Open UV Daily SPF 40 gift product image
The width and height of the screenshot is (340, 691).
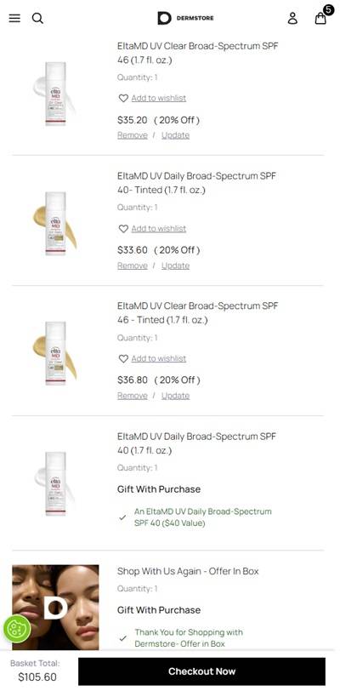[x=55, y=483]
